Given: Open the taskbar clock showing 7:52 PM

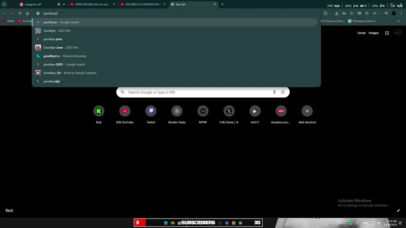Looking at the screenshot, I should pos(390,223).
